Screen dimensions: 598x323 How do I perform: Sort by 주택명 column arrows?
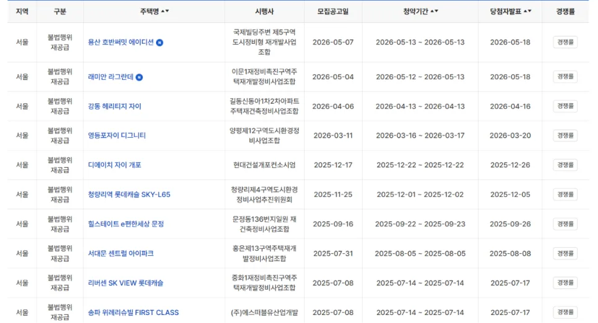pos(165,11)
